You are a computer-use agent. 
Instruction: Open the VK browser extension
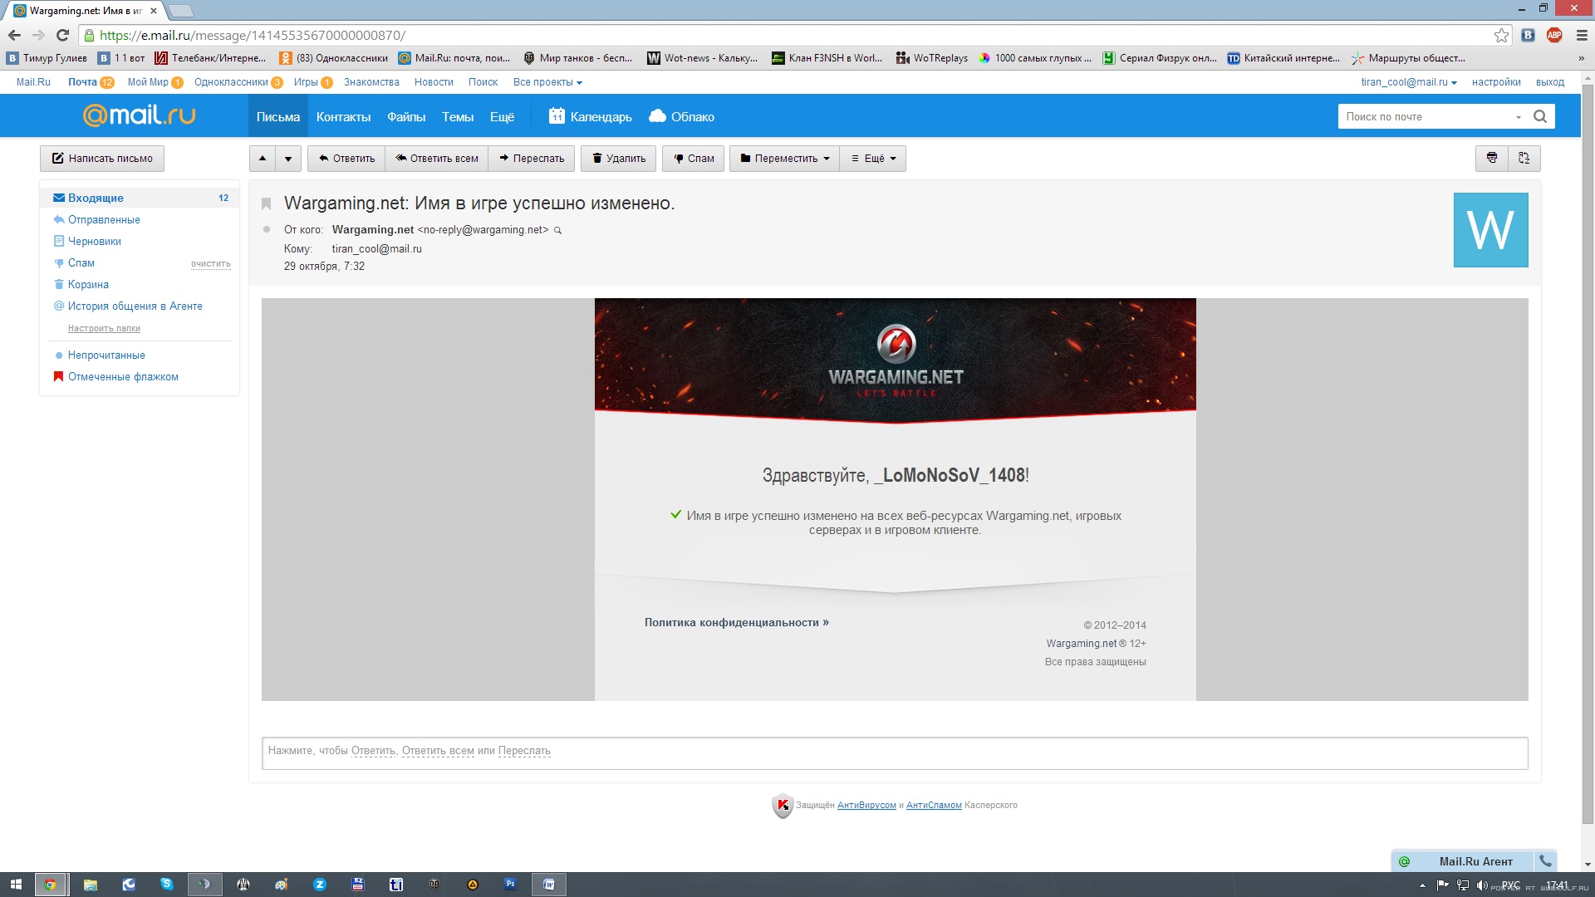click(1528, 35)
